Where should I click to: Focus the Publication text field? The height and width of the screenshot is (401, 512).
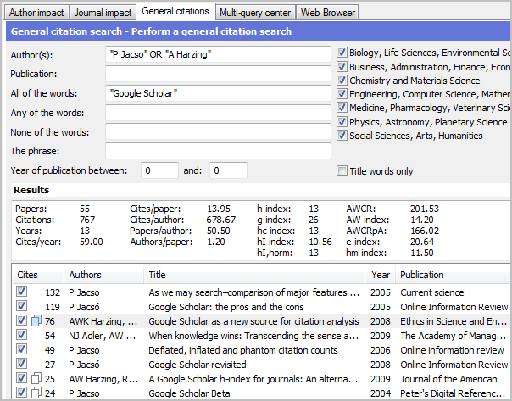tap(218, 74)
